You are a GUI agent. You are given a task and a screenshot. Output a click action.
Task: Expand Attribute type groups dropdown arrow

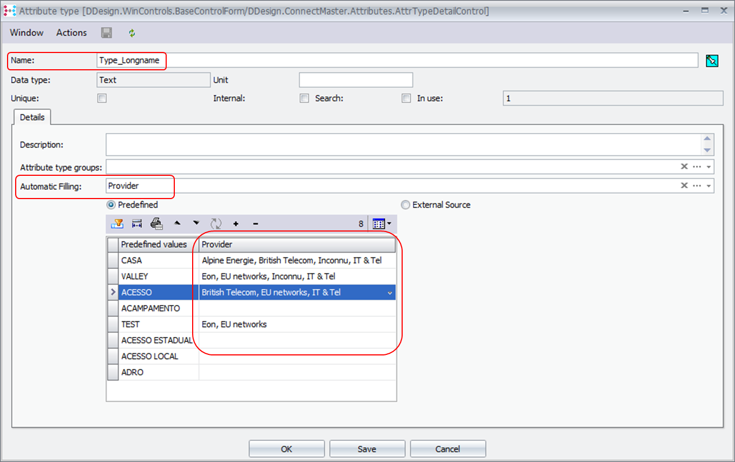click(709, 167)
